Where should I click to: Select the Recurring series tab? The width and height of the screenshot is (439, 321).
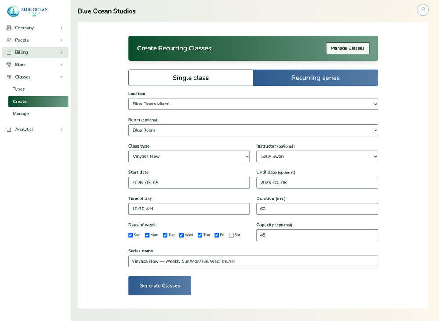click(316, 78)
